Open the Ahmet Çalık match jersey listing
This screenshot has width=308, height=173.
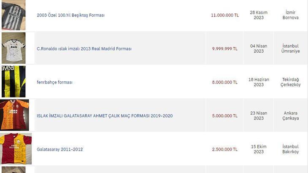105,116
